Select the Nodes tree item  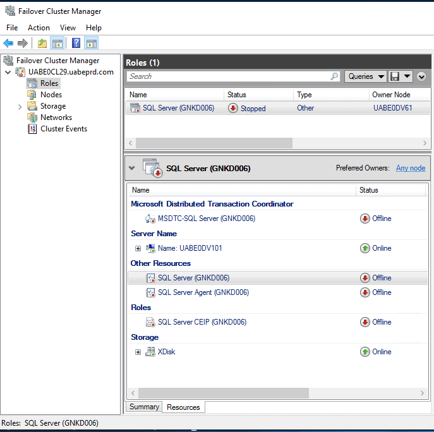tap(51, 95)
